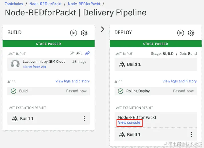Click DEPLOY stage STAGE PASSED banner
Image resolution: width=204 pixels, height=148 pixels.
156,44
